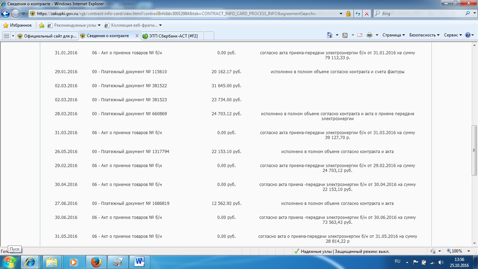The image size is (478, 269).
Task: Click Платежный документ № 1317794 entry
Action: pos(131,152)
